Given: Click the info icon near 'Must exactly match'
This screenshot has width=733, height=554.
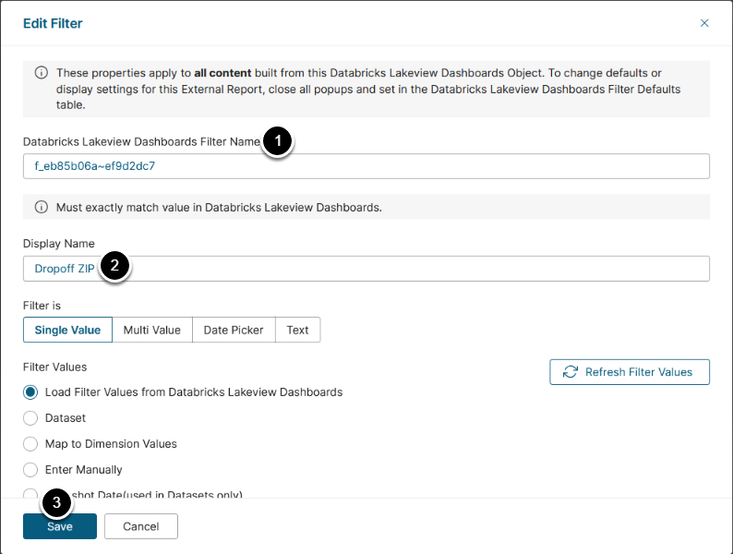Looking at the screenshot, I should click(42, 207).
